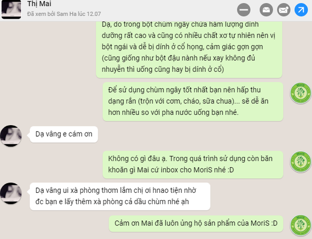The width and height of the screenshot is (312, 239).
Task: Click the inbox tray archive icon
Action: (x=266, y=10)
